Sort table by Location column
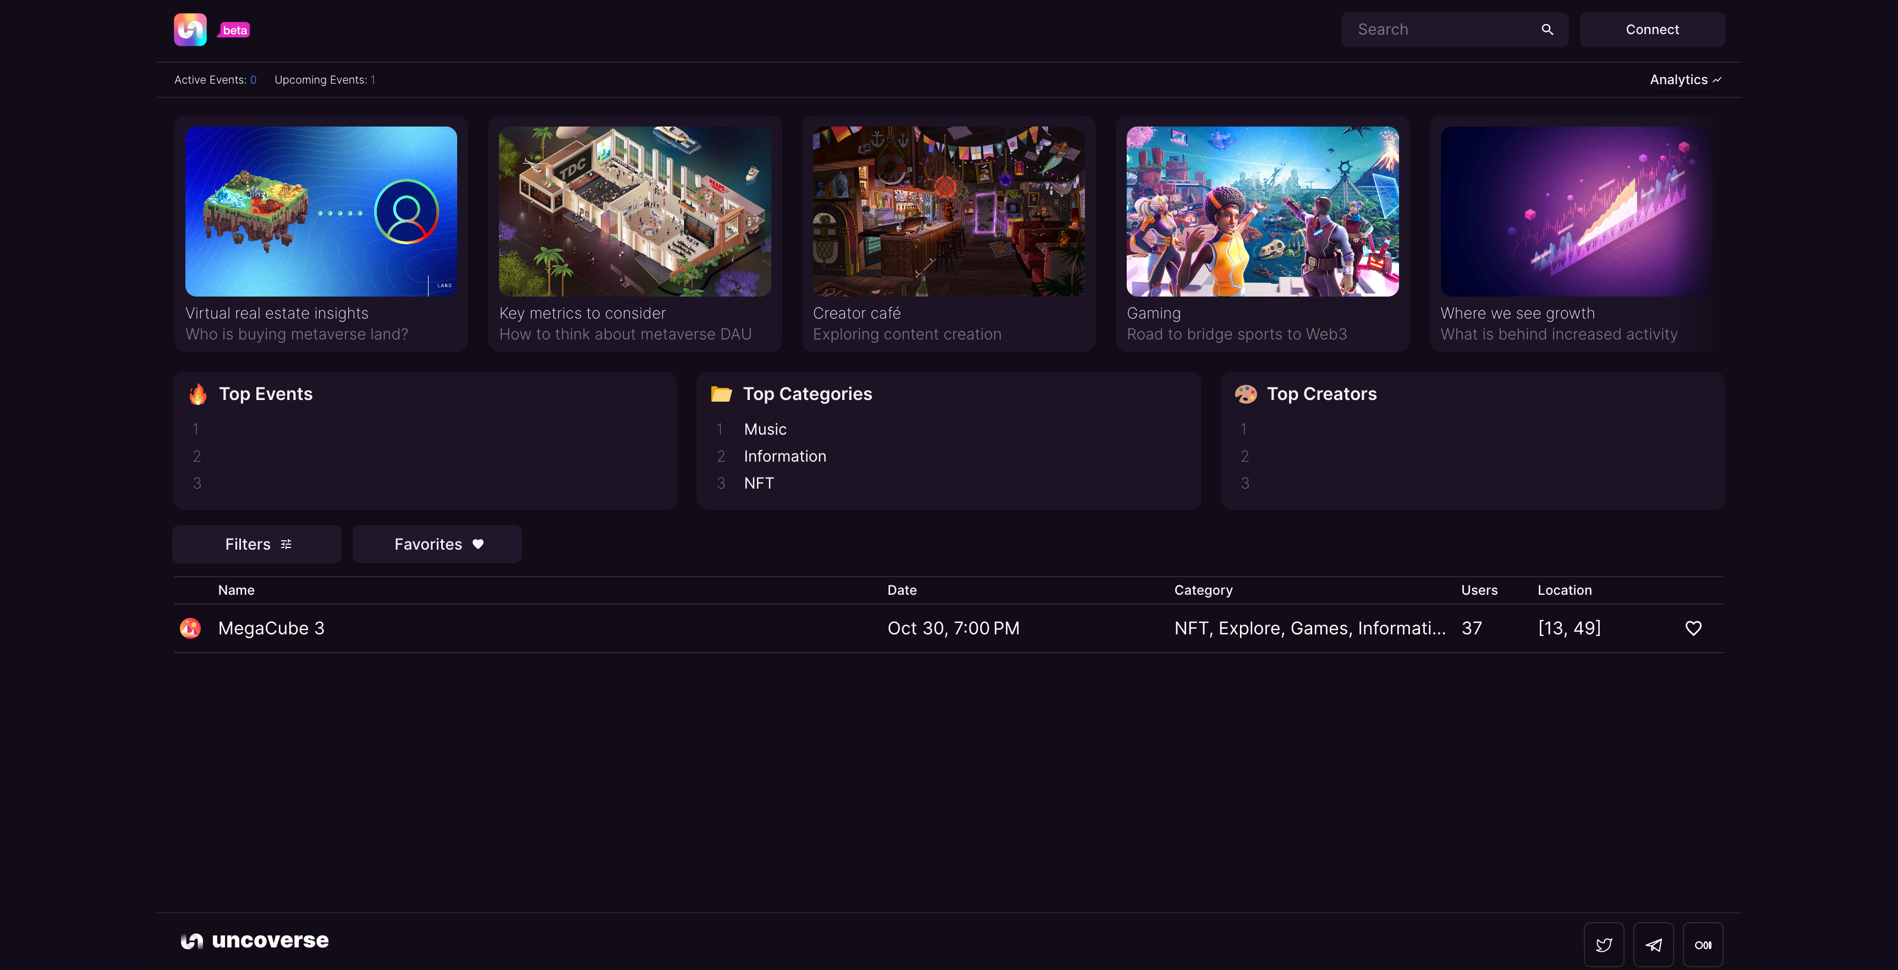Image resolution: width=1898 pixels, height=970 pixels. pos(1564,590)
